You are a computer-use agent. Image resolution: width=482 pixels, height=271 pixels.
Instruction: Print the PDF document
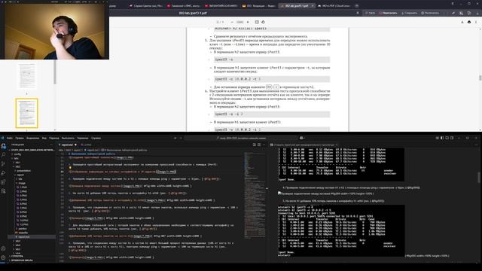pyautogui.click(x=469, y=22)
